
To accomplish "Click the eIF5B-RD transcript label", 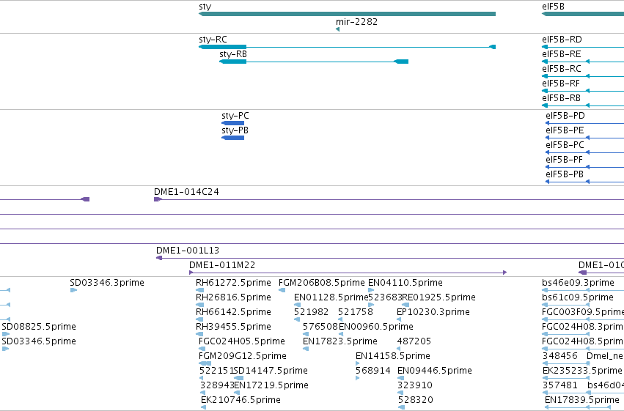I will [562, 40].
